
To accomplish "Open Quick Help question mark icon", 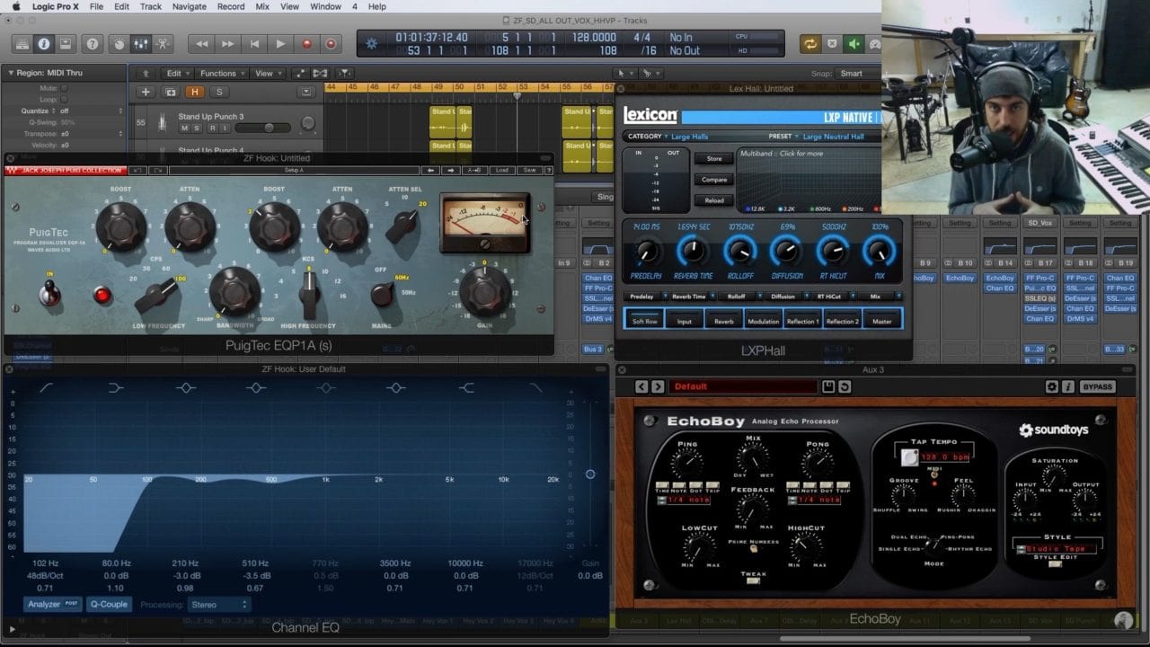I will point(92,43).
